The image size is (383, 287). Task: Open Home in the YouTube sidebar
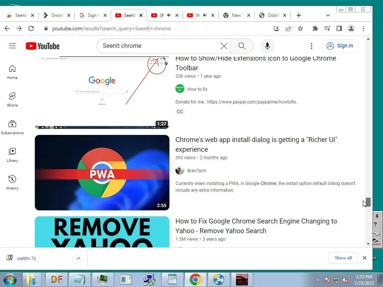pos(12,72)
